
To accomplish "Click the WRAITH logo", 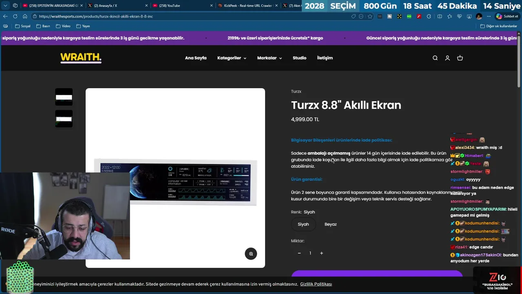I will [81, 58].
